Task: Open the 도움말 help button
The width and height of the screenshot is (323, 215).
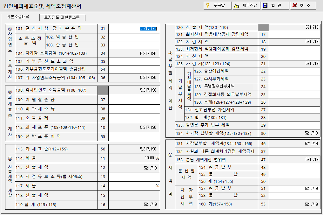Action: tap(217, 6)
